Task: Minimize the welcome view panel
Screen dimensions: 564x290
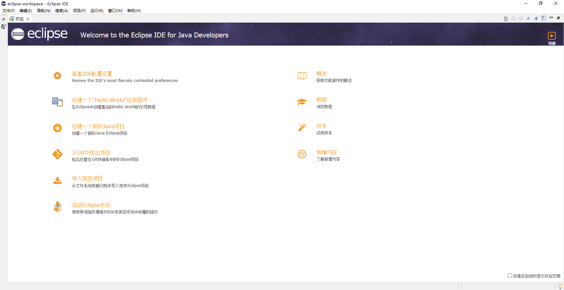Action: click(551, 18)
